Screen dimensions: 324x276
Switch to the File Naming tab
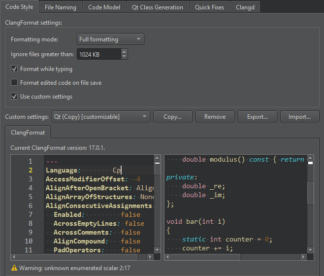click(60, 7)
